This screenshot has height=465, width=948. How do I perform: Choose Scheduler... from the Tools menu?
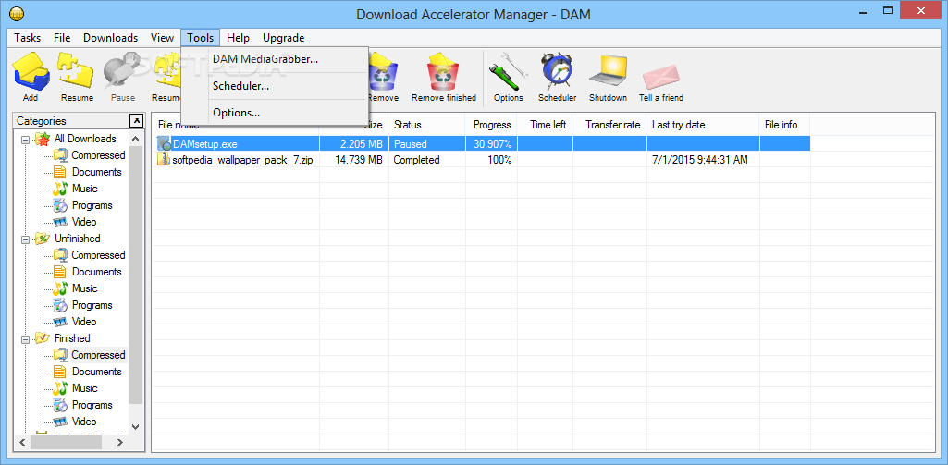click(x=275, y=86)
